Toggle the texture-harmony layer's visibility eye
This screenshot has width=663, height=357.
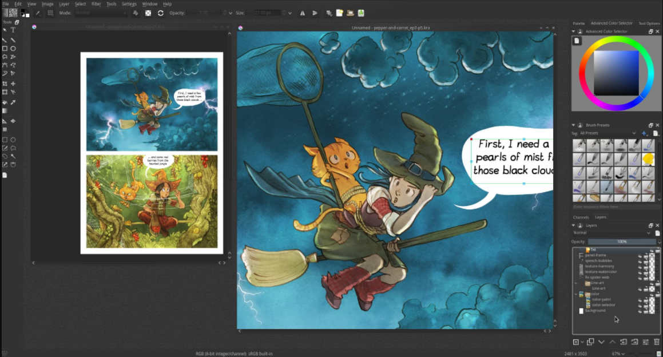pyautogui.click(x=640, y=266)
